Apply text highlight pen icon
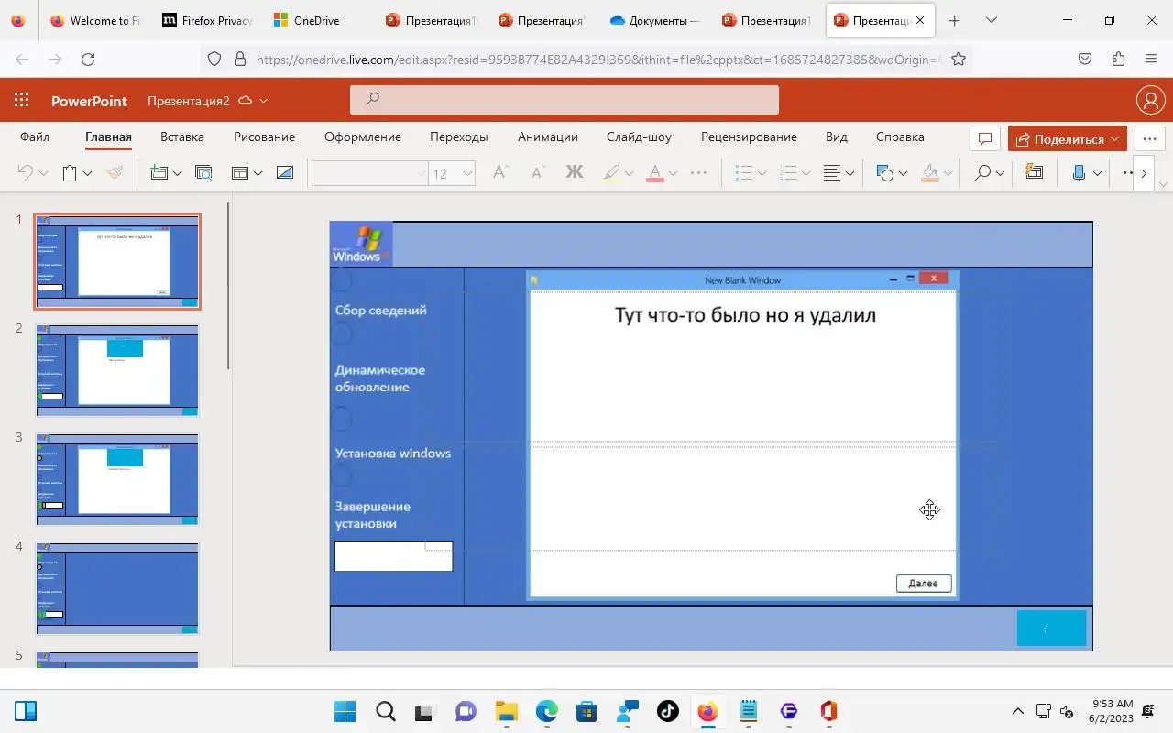The height and width of the screenshot is (733, 1173). point(611,172)
